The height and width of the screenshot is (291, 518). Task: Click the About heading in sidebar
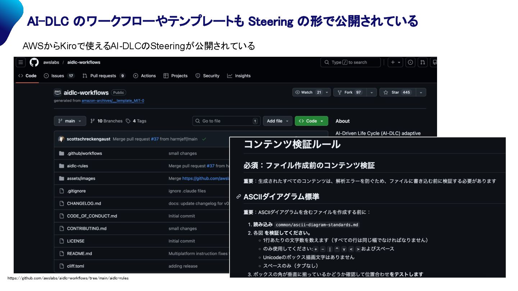pos(342,121)
